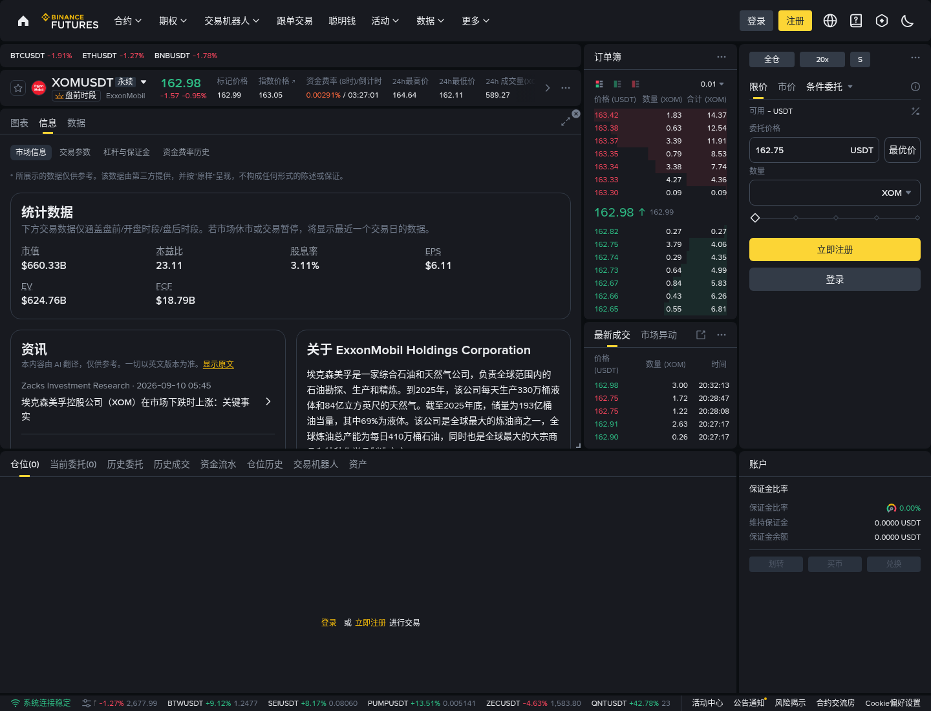Click the yellow 立即注册 button
This screenshot has height=711, width=931.
pos(835,249)
